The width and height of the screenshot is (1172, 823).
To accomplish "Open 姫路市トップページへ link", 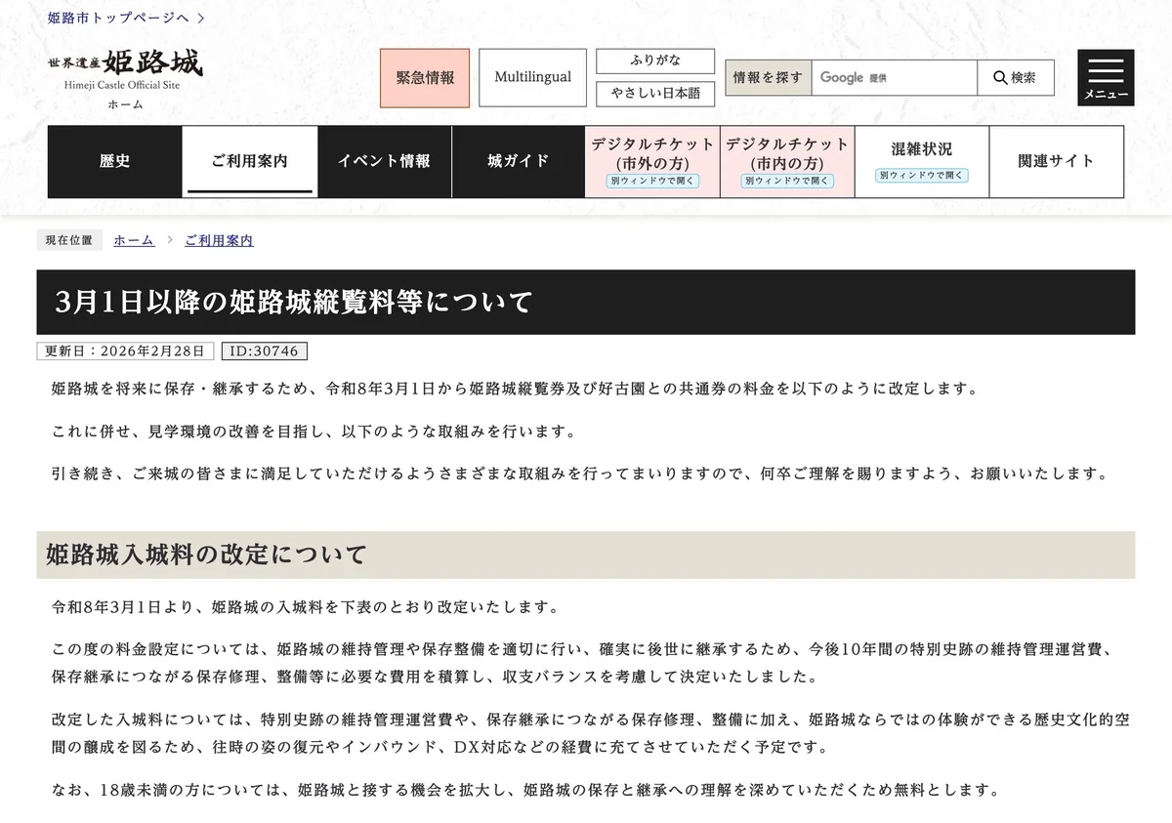I will click(118, 18).
